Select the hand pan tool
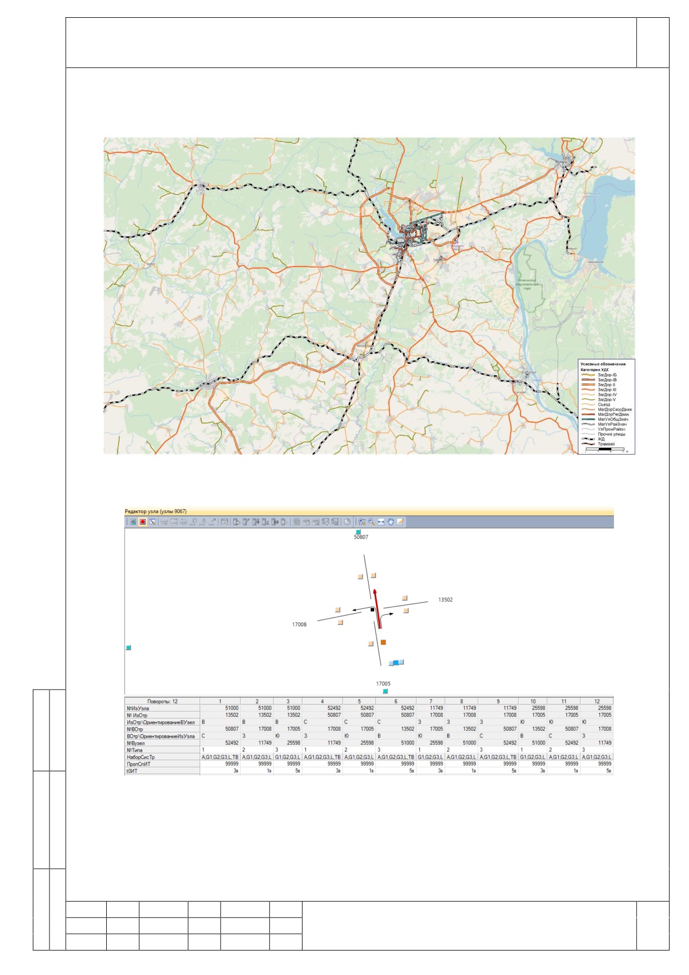Viewport: 689px width, 975px height. tap(391, 521)
